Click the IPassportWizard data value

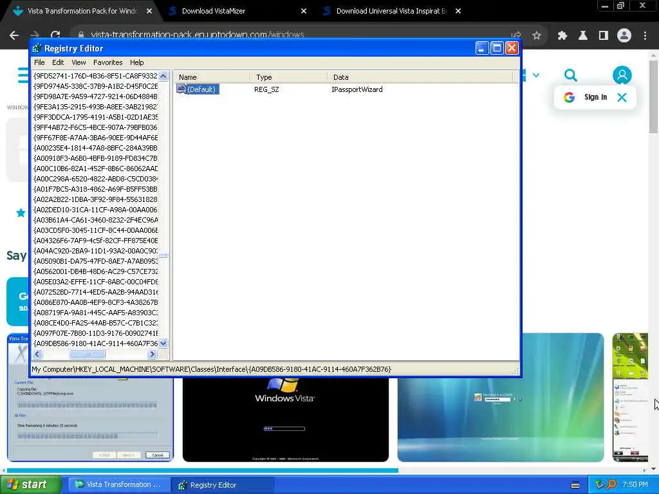[x=357, y=89]
